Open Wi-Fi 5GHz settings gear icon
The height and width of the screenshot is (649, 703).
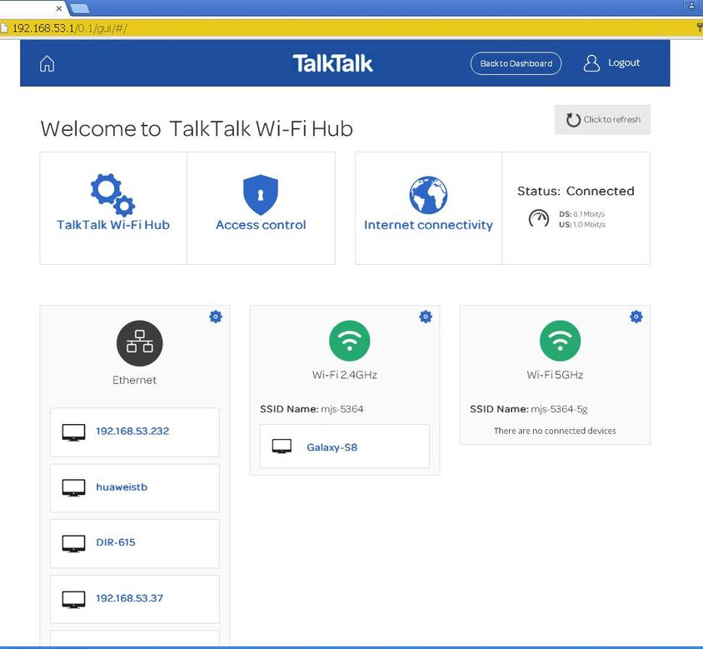(636, 317)
